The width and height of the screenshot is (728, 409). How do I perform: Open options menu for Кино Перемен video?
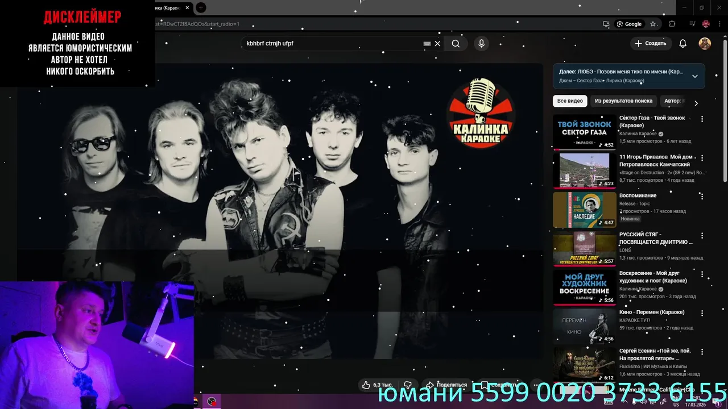click(702, 313)
